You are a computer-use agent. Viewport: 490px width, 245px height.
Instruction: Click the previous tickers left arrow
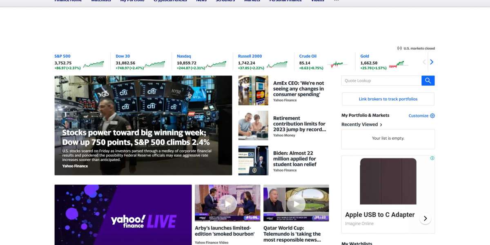click(x=424, y=62)
